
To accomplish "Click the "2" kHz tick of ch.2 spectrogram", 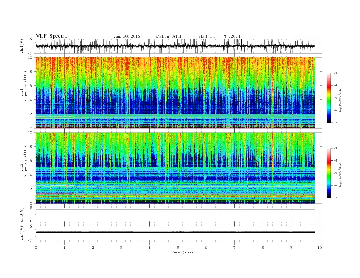I will [32, 189].
